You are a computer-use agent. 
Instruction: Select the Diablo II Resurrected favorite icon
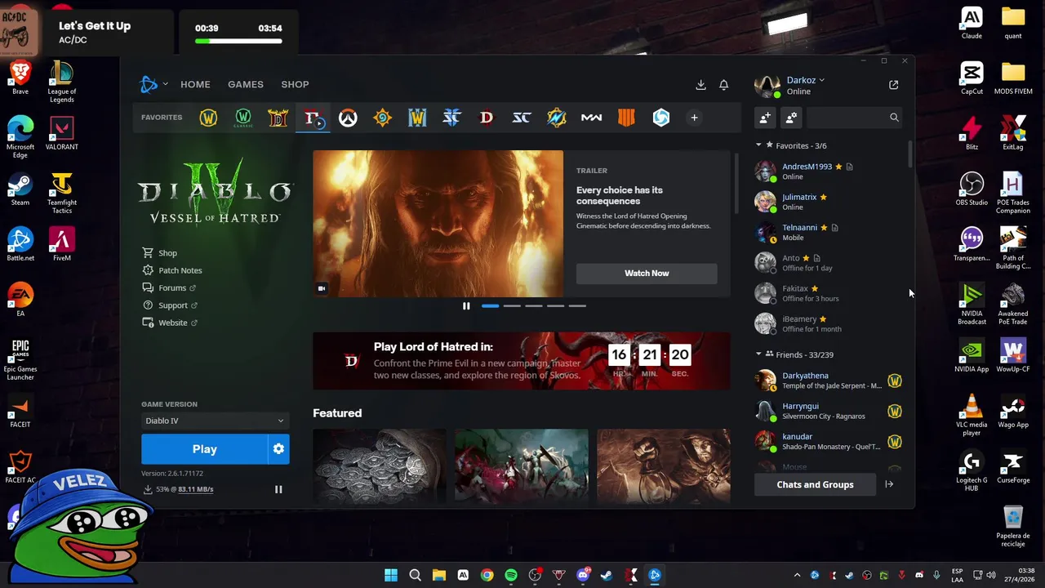coord(278,118)
